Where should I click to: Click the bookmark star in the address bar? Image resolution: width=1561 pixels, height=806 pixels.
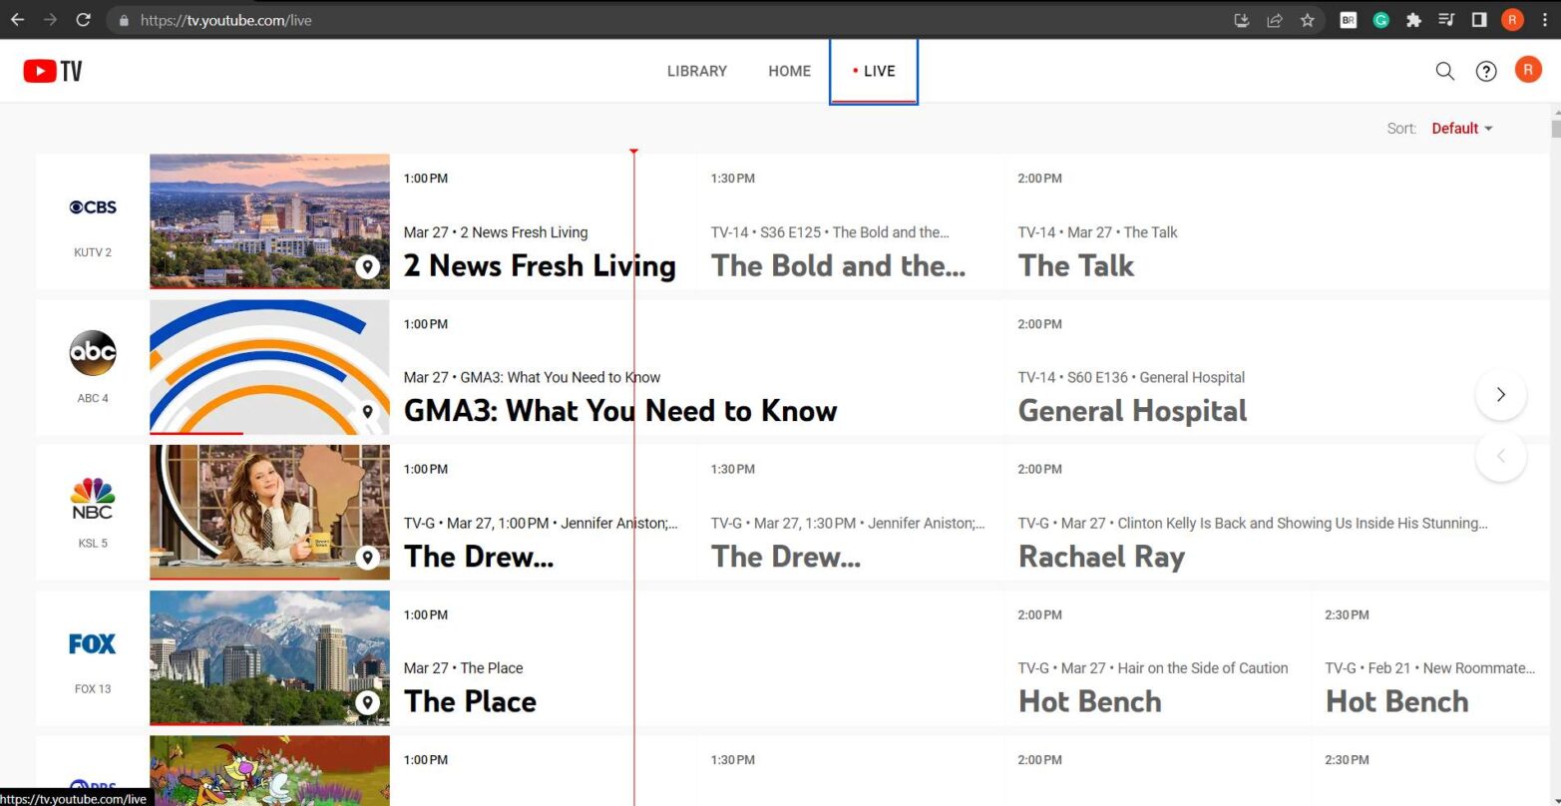[1309, 19]
